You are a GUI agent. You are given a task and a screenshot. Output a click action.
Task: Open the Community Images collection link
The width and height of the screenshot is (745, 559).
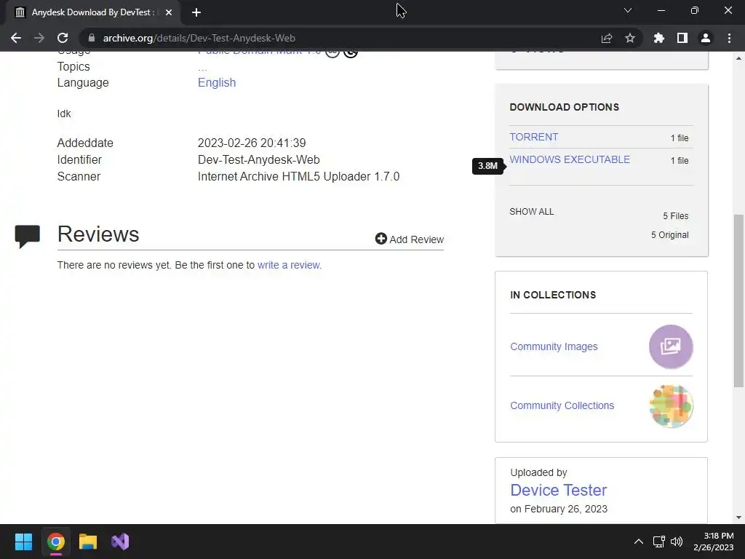tap(554, 346)
